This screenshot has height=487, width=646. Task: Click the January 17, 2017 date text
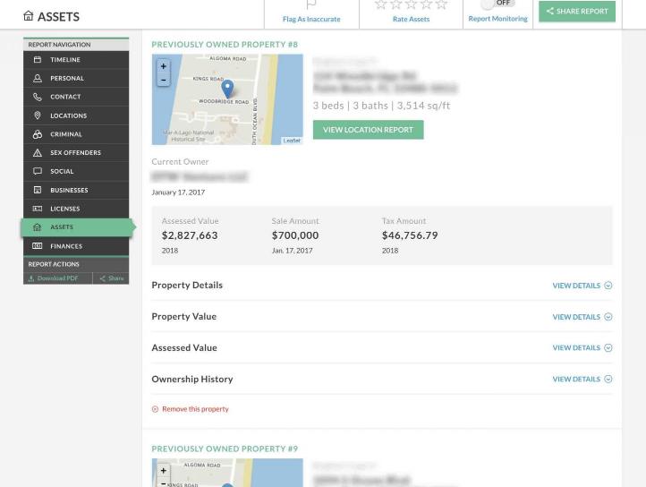point(178,192)
